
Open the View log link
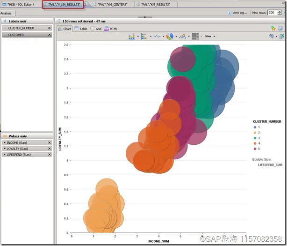point(239,13)
